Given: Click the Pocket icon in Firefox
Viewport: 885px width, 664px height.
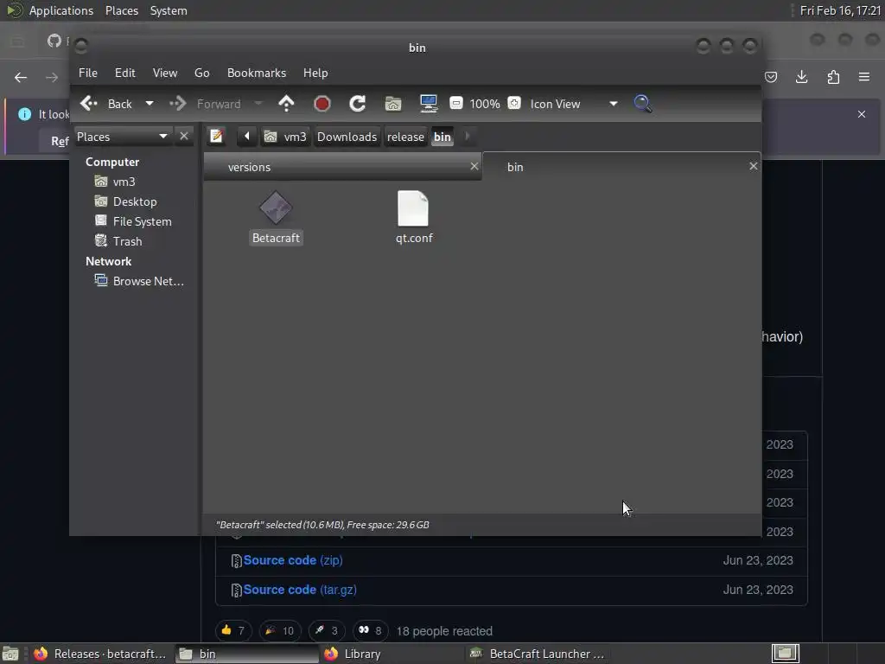Looking at the screenshot, I should pyautogui.click(x=770, y=77).
